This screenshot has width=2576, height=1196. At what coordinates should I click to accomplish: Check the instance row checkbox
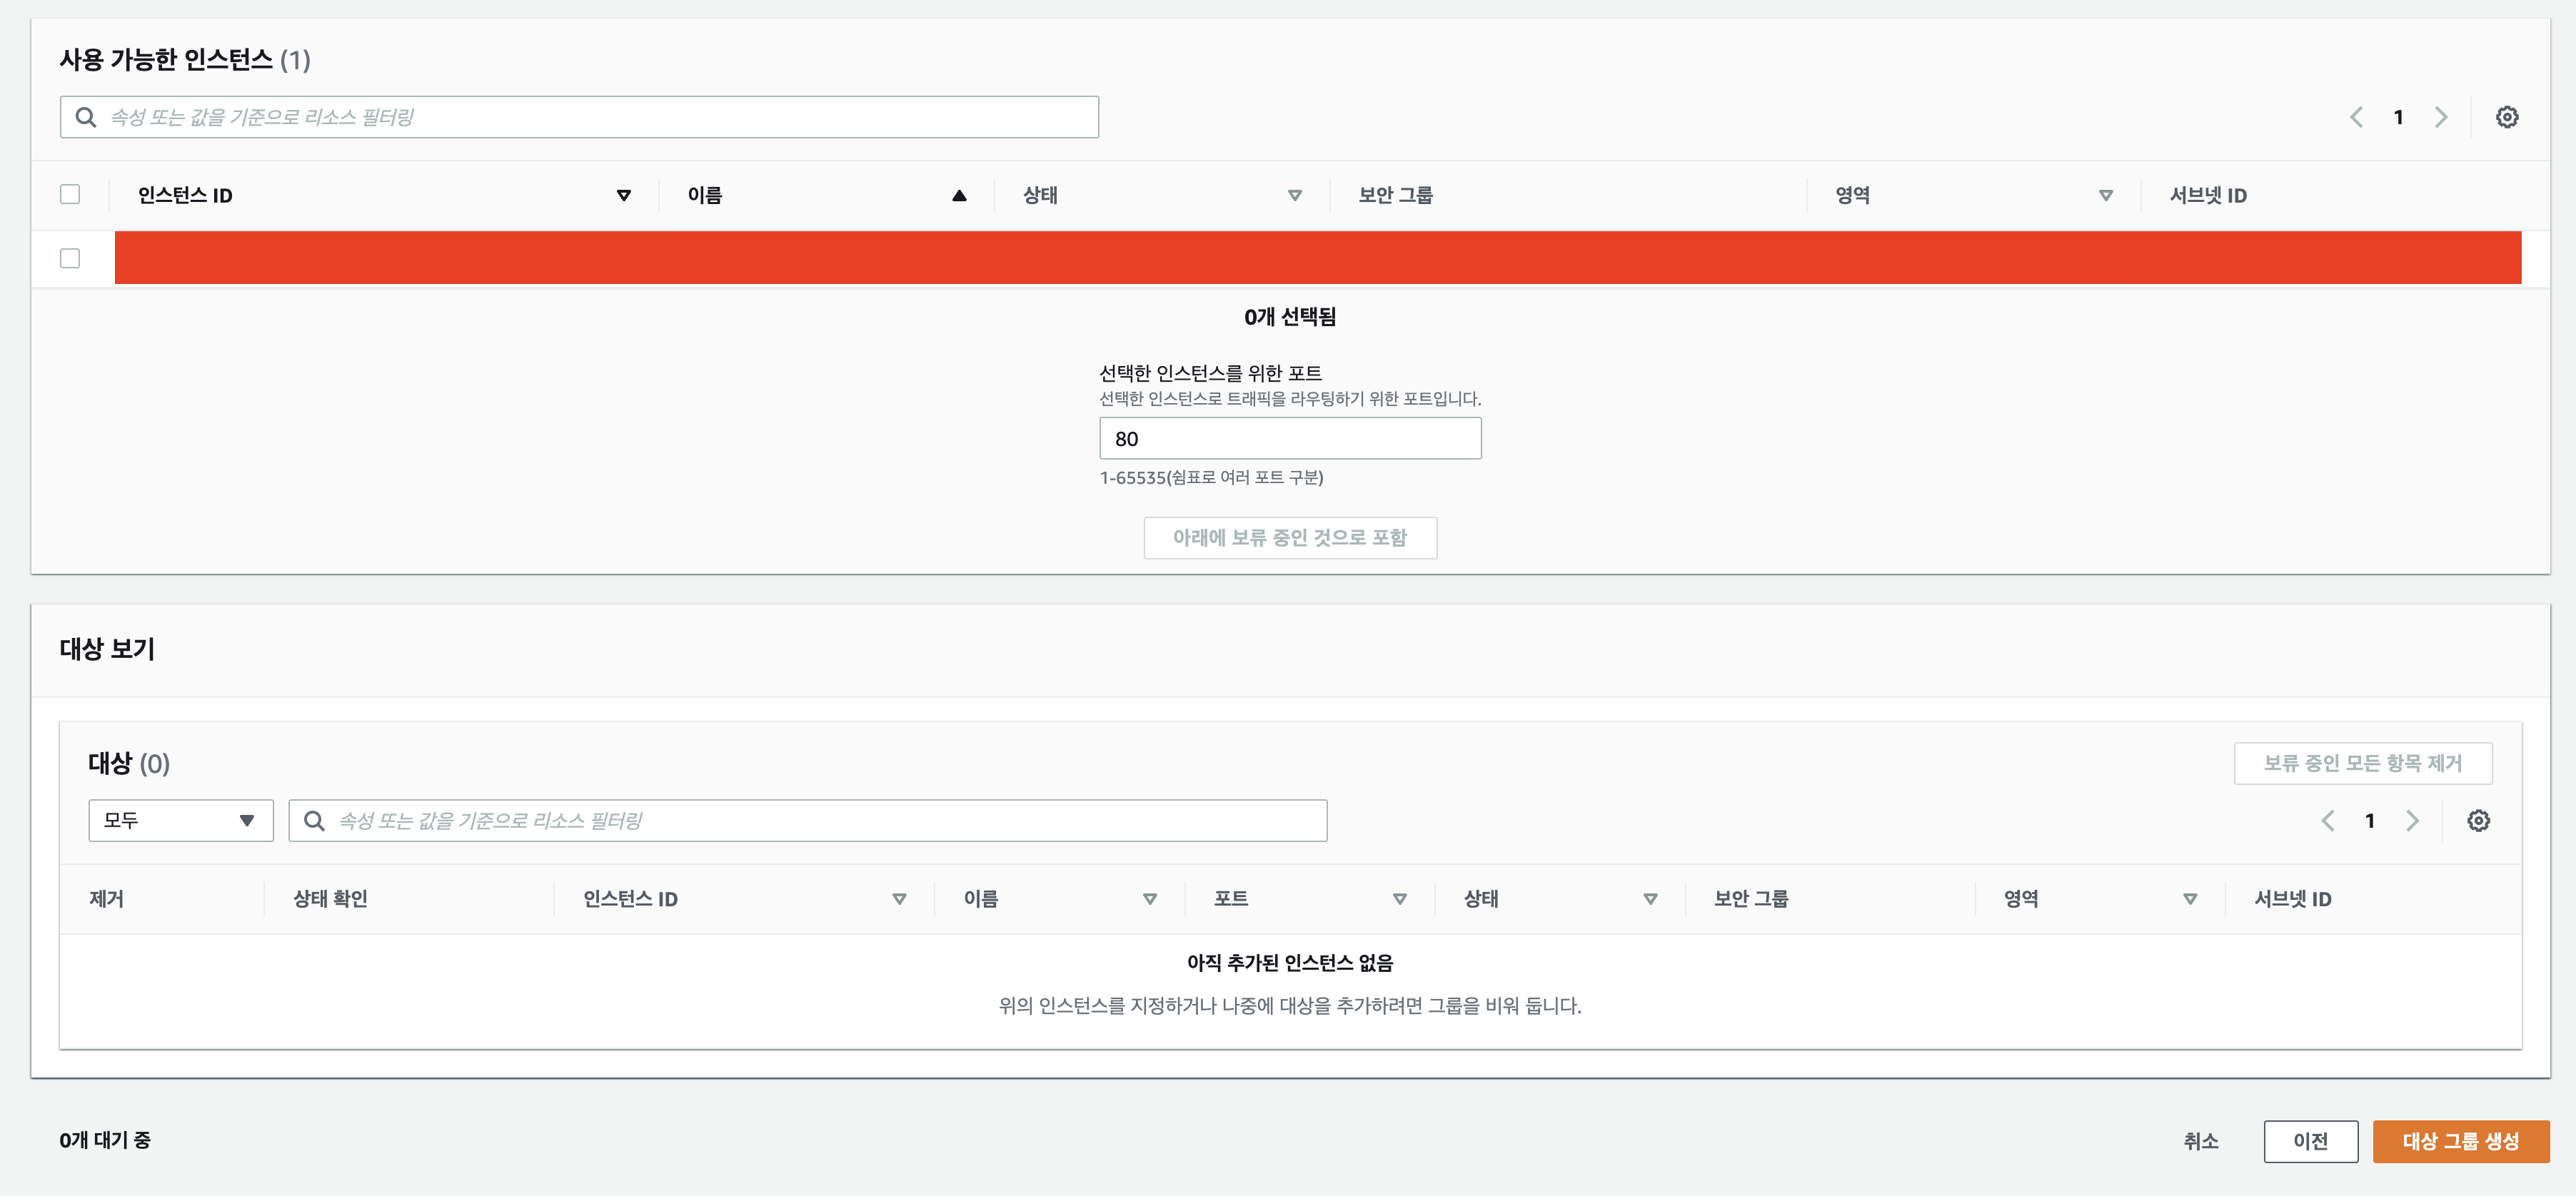coord(70,258)
